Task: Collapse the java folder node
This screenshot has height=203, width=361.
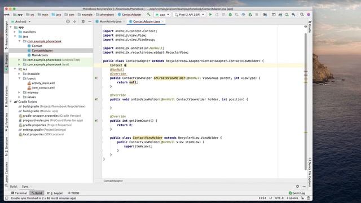Action: (15, 37)
